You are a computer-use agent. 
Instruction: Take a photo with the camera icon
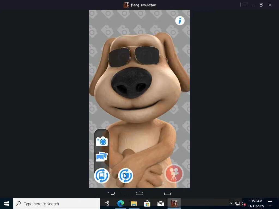pyautogui.click(x=102, y=141)
